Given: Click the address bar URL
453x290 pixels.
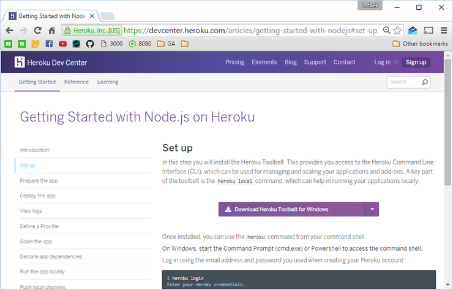Looking at the screenshot, I should tap(250, 31).
